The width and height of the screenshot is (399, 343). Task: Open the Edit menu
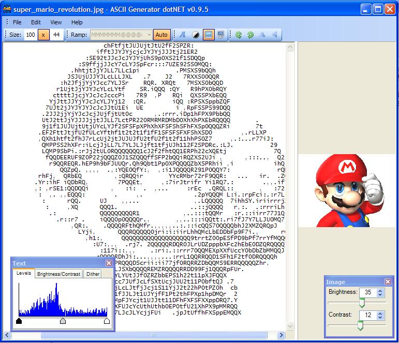point(36,22)
